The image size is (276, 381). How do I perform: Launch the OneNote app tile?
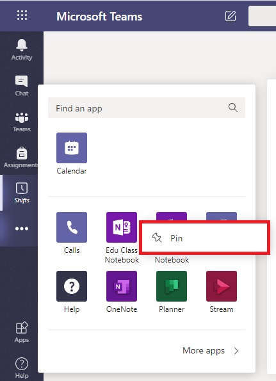coord(122,292)
